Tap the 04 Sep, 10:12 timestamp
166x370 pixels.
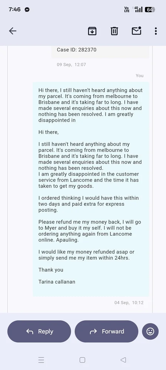click(x=129, y=303)
